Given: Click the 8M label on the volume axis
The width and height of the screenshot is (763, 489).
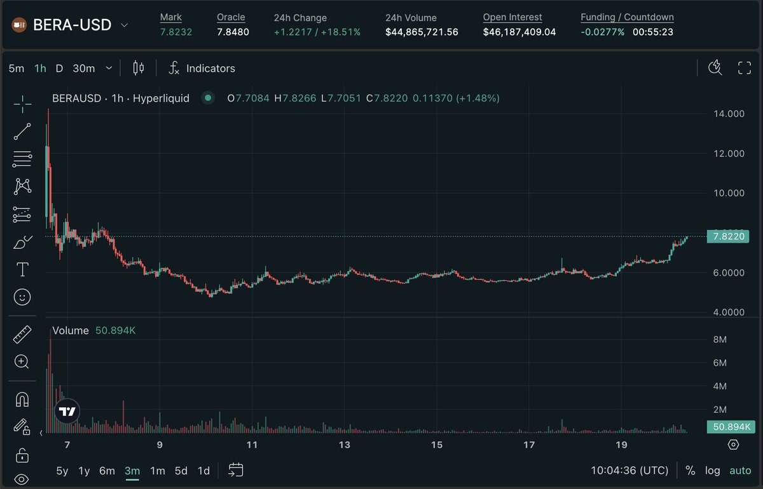Looking at the screenshot, I should click(720, 340).
